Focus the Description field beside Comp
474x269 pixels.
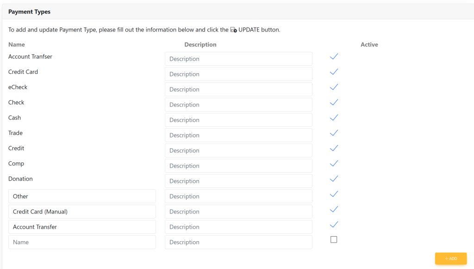click(238, 166)
